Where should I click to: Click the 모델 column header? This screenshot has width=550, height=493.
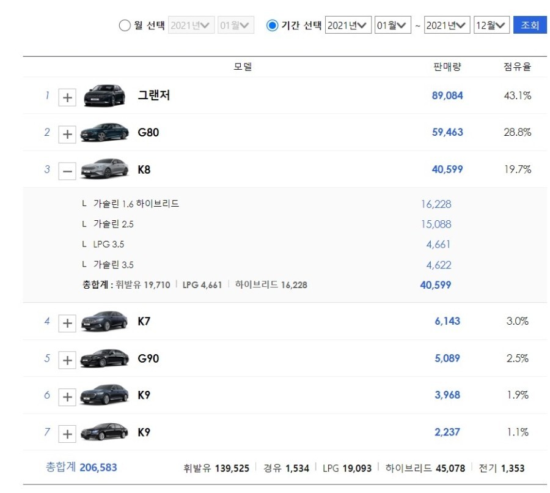243,66
